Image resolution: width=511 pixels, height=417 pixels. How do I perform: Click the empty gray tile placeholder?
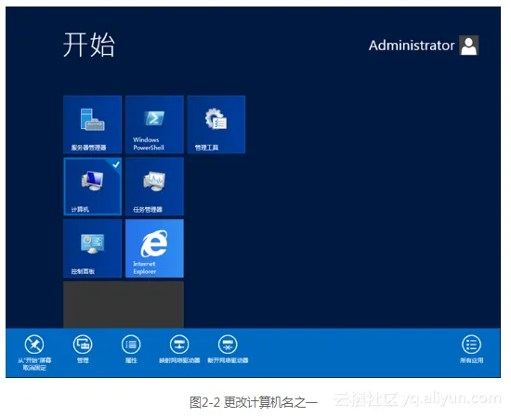tap(124, 305)
